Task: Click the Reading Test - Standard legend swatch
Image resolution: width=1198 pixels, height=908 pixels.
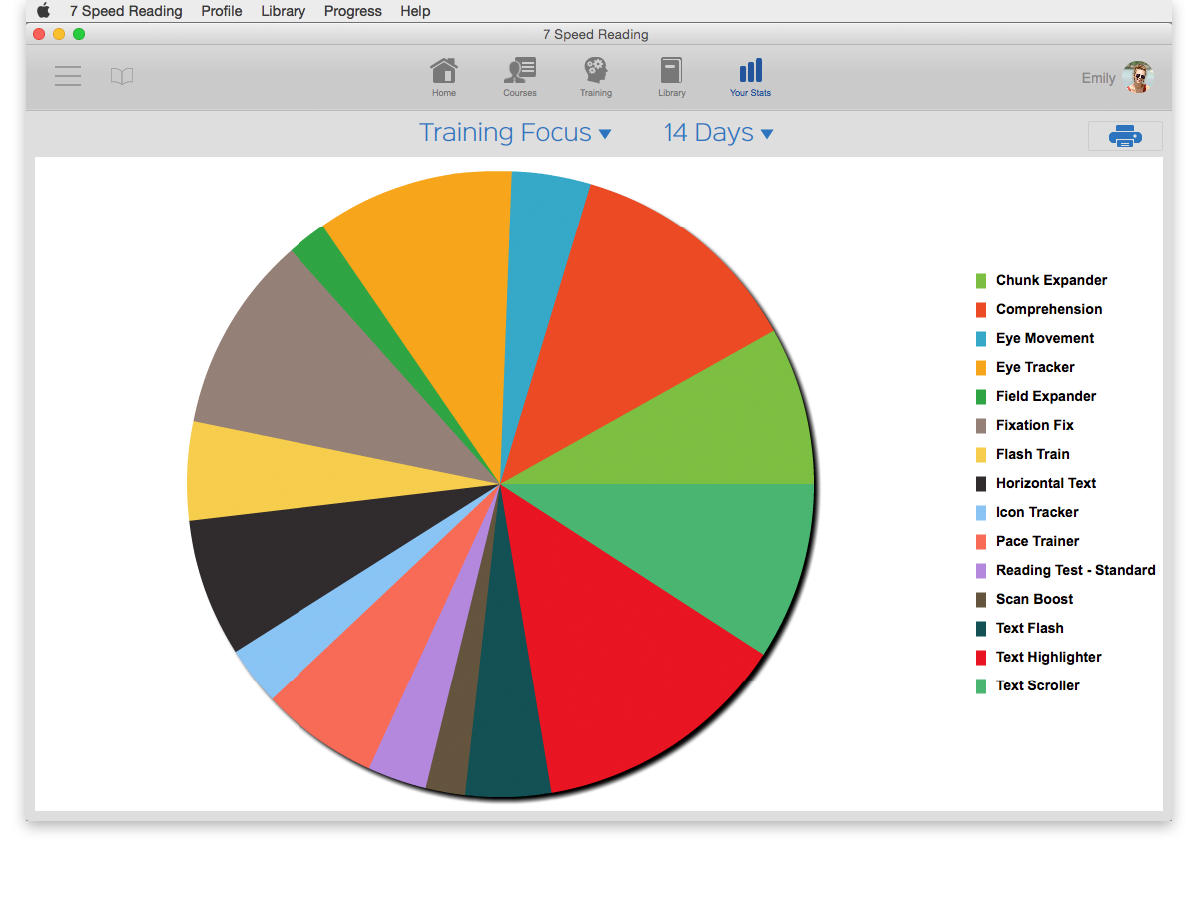Action: [x=981, y=571]
